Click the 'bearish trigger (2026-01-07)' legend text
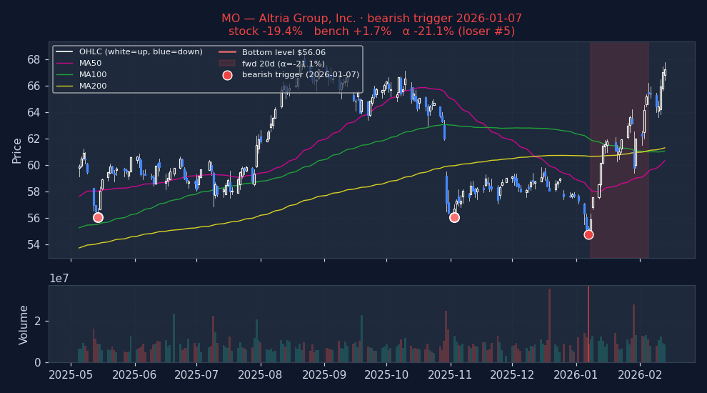The image size is (707, 393). pyautogui.click(x=301, y=75)
